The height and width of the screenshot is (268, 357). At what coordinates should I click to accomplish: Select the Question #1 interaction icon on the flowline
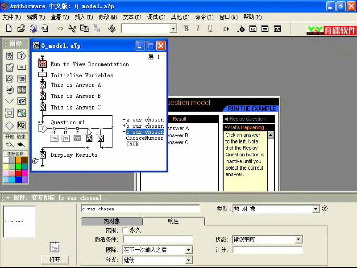click(42, 129)
